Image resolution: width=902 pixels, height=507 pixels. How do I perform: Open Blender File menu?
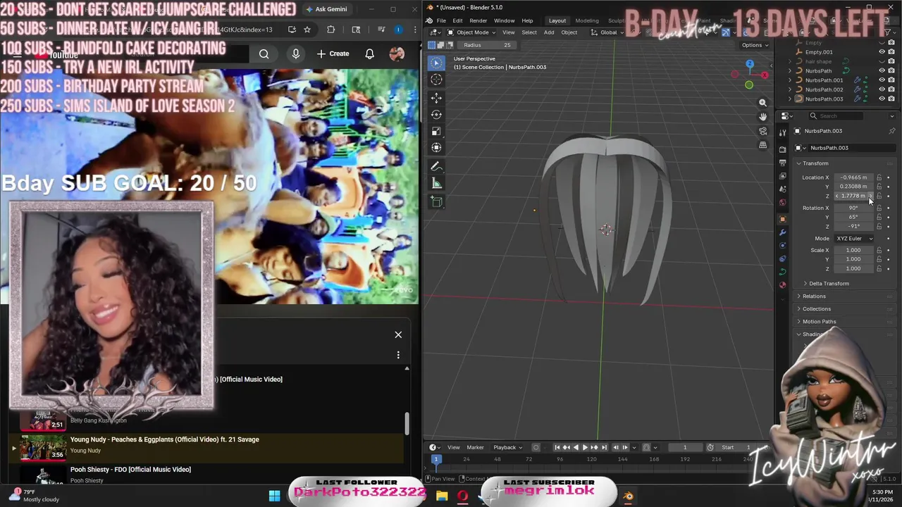(x=441, y=20)
